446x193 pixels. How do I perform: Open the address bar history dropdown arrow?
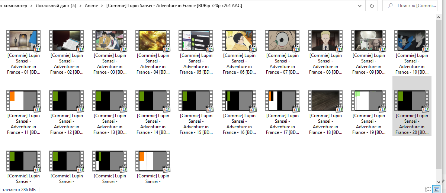point(360,6)
